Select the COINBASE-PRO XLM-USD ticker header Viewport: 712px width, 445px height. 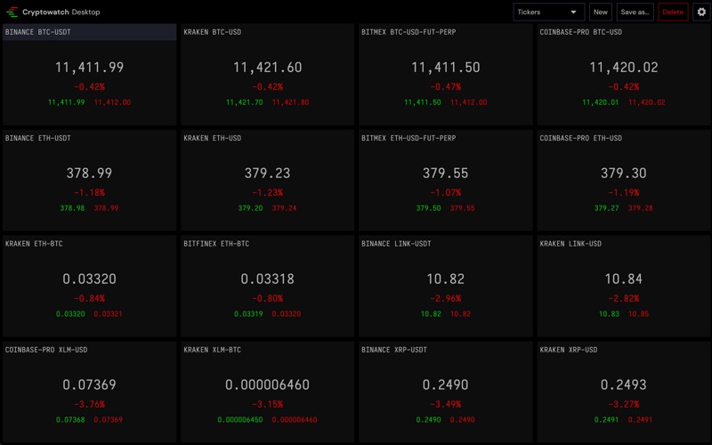(46, 350)
